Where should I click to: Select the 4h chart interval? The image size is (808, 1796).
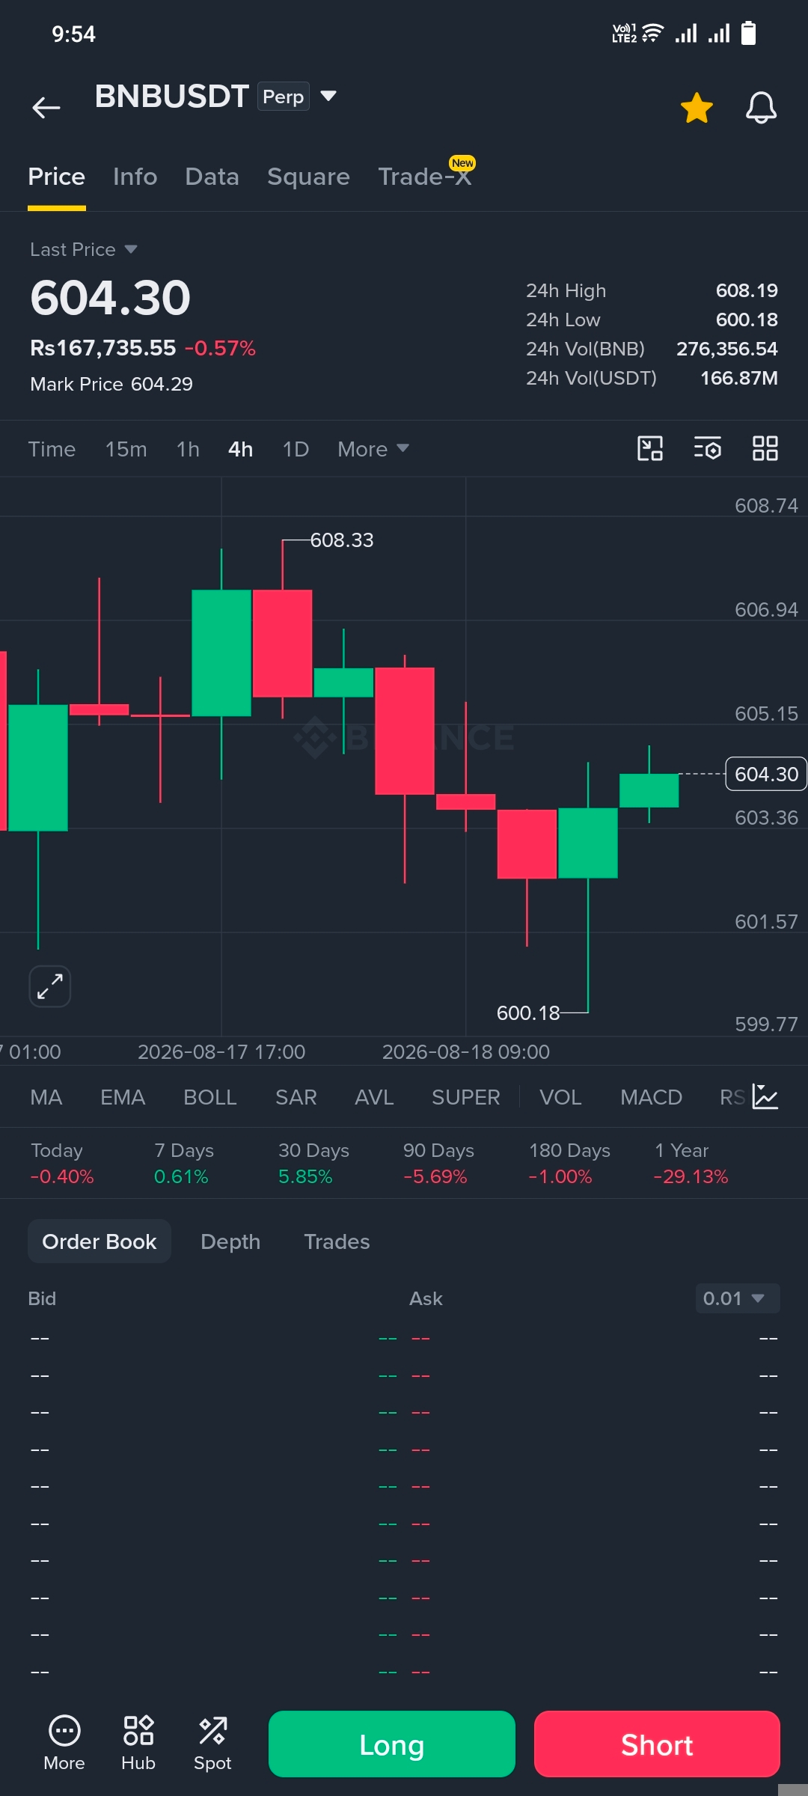[240, 449]
